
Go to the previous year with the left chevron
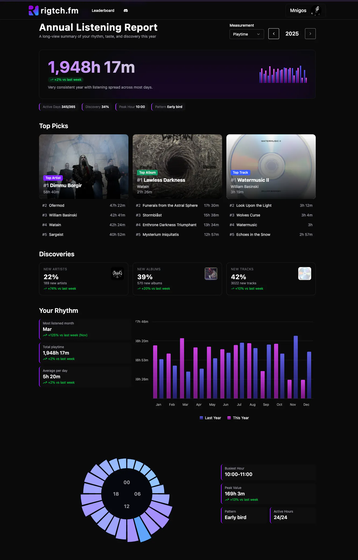274,34
